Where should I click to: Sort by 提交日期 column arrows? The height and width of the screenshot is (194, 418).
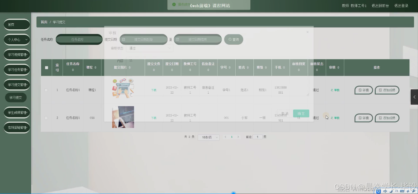[172, 70]
